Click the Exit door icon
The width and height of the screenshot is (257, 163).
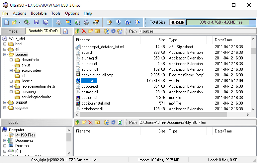[x=137, y=22]
